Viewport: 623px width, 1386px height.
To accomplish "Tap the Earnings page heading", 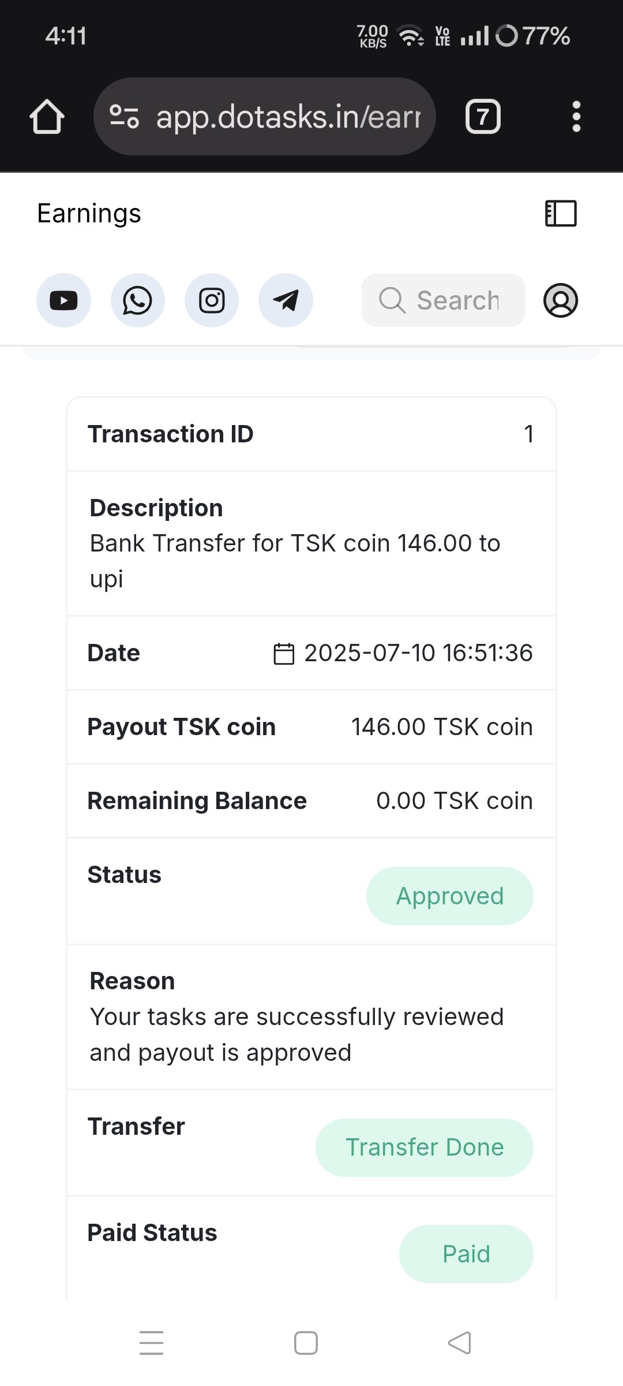I will [89, 214].
